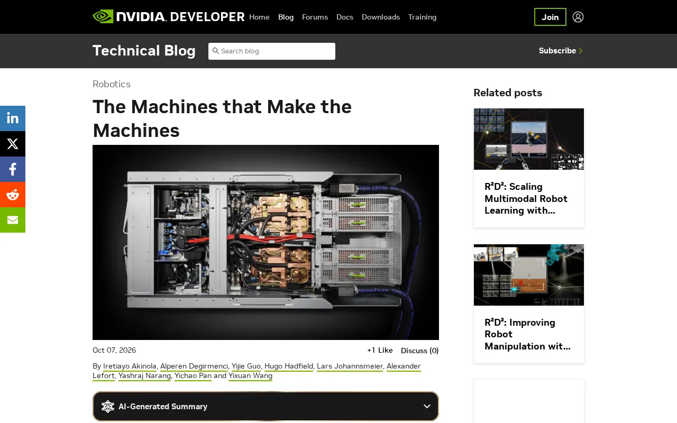The width and height of the screenshot is (677, 423).
Task: Open Docs in navigation bar
Action: (345, 17)
